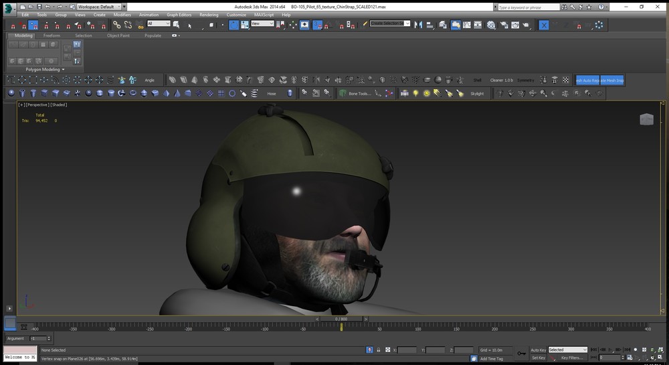Click the ViewCube home in viewport
Image resolution: width=669 pixels, height=365 pixels.
tap(646, 119)
